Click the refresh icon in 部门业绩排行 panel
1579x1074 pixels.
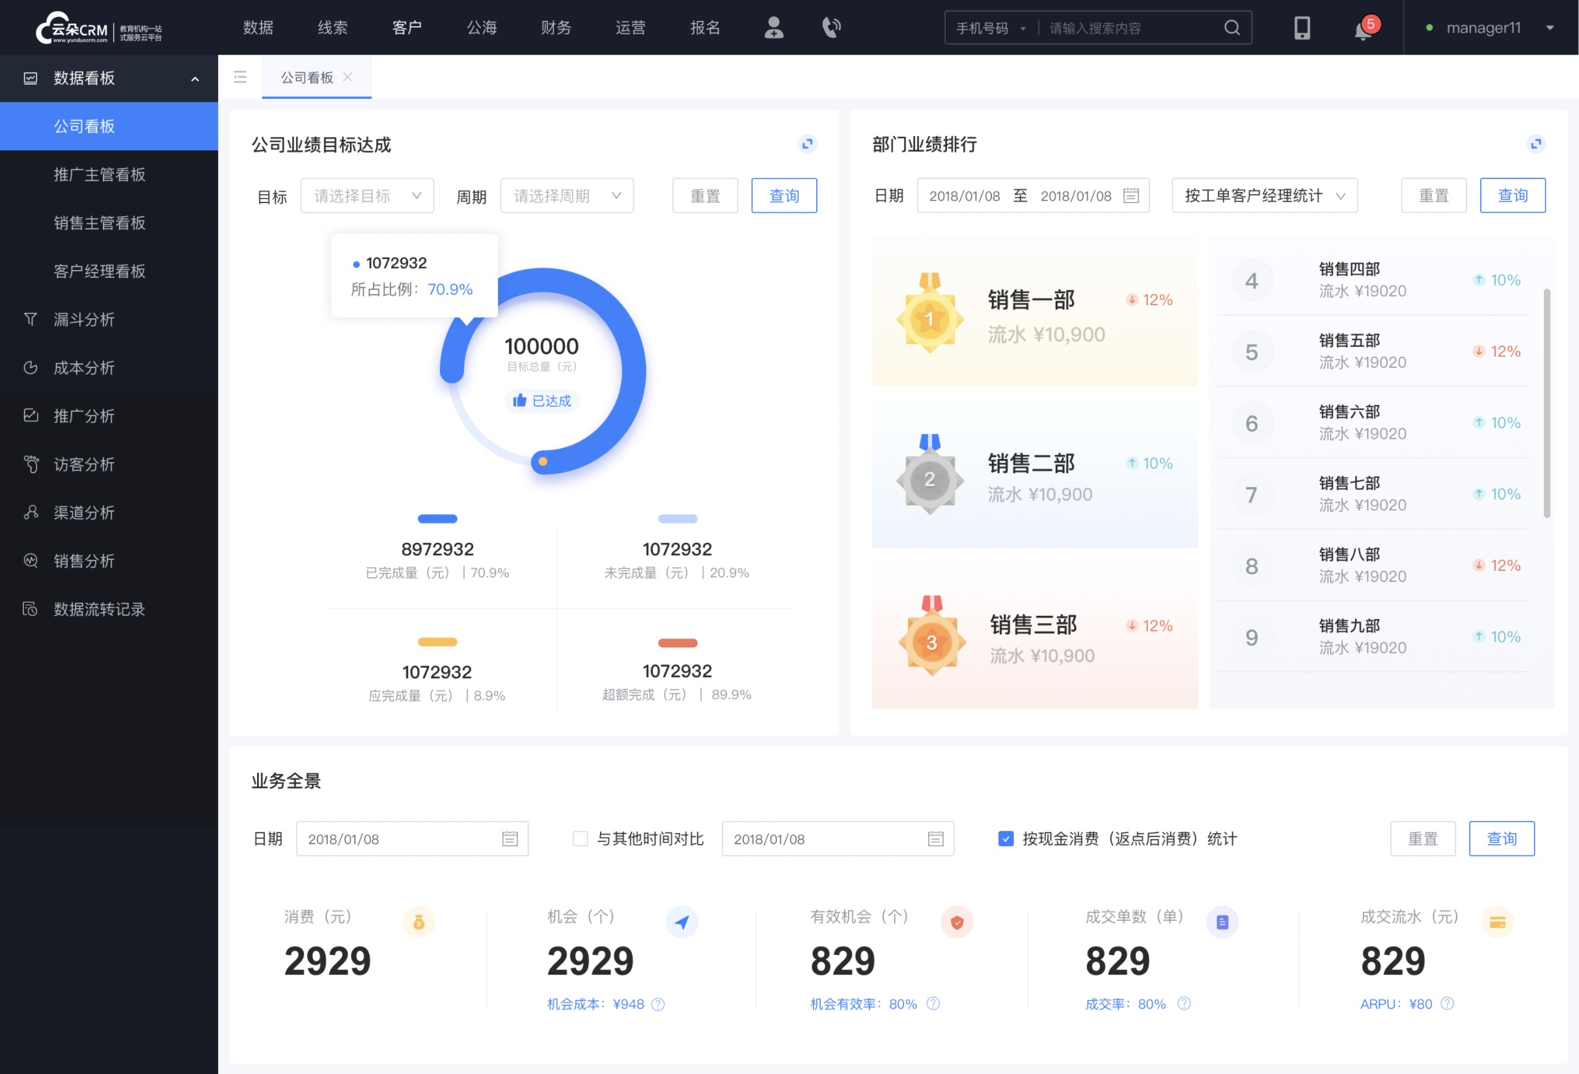point(1535,144)
